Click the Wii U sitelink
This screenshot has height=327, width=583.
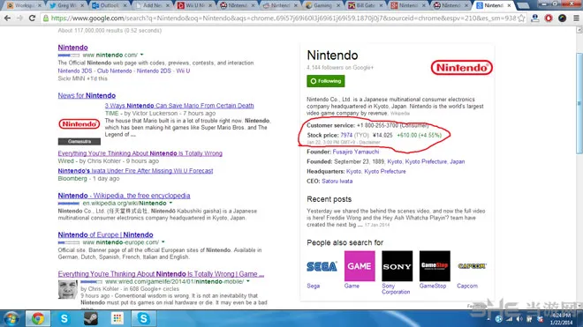tap(183, 71)
